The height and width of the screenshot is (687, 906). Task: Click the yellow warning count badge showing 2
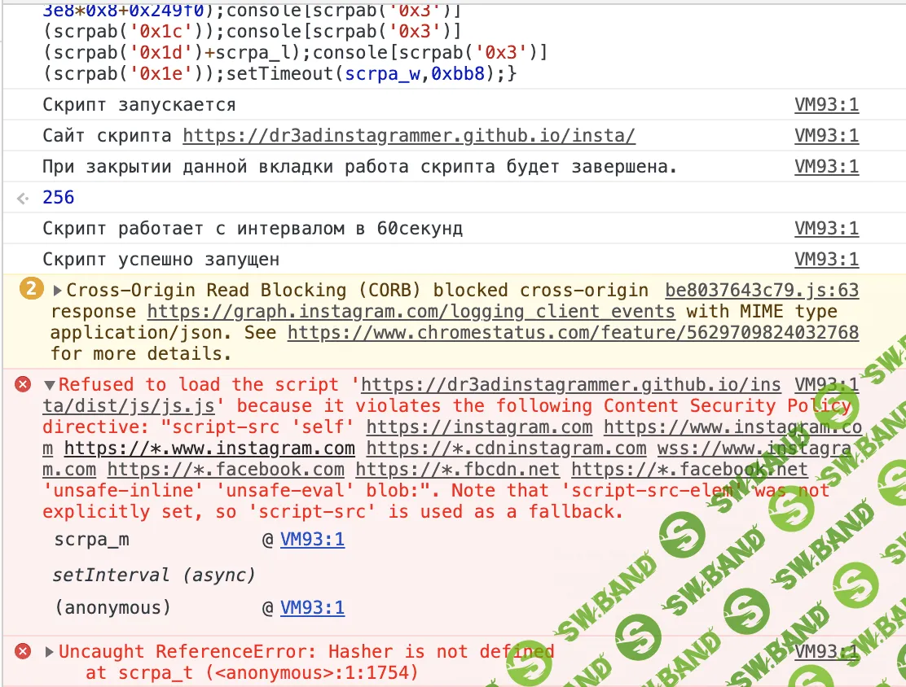[x=31, y=291]
